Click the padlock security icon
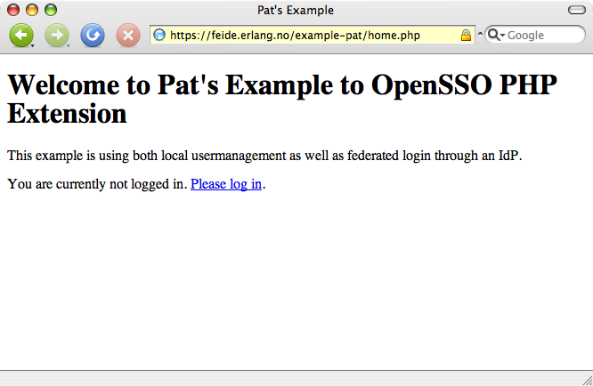This screenshot has height=386, width=593. pos(466,35)
